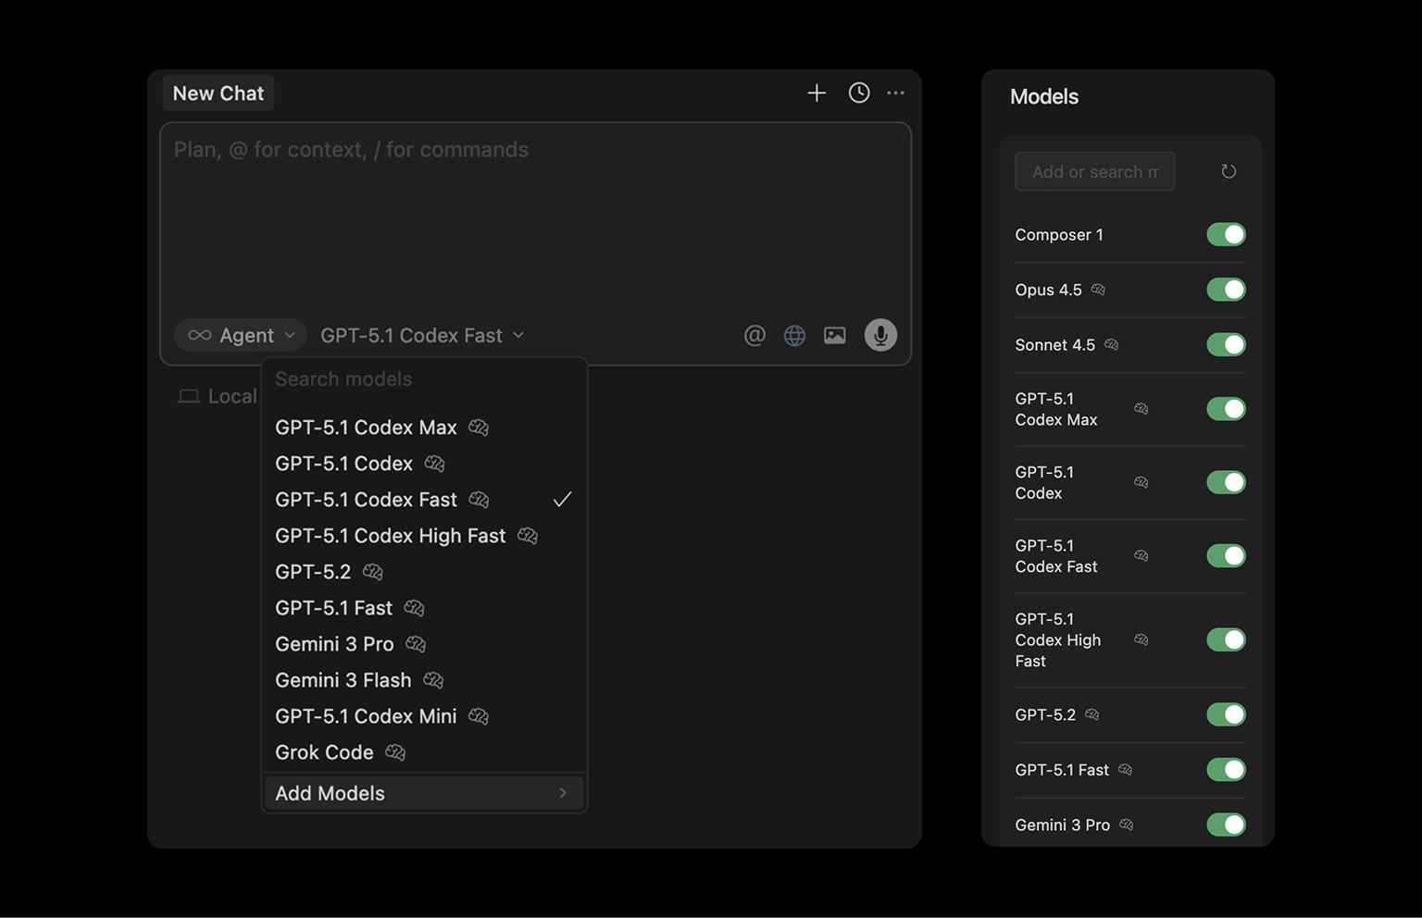Disable the GPT-5.1 Codex Fast switch
This screenshot has height=918, width=1422.
tap(1226, 556)
